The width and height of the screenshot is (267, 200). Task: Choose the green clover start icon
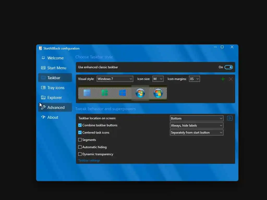click(x=105, y=93)
